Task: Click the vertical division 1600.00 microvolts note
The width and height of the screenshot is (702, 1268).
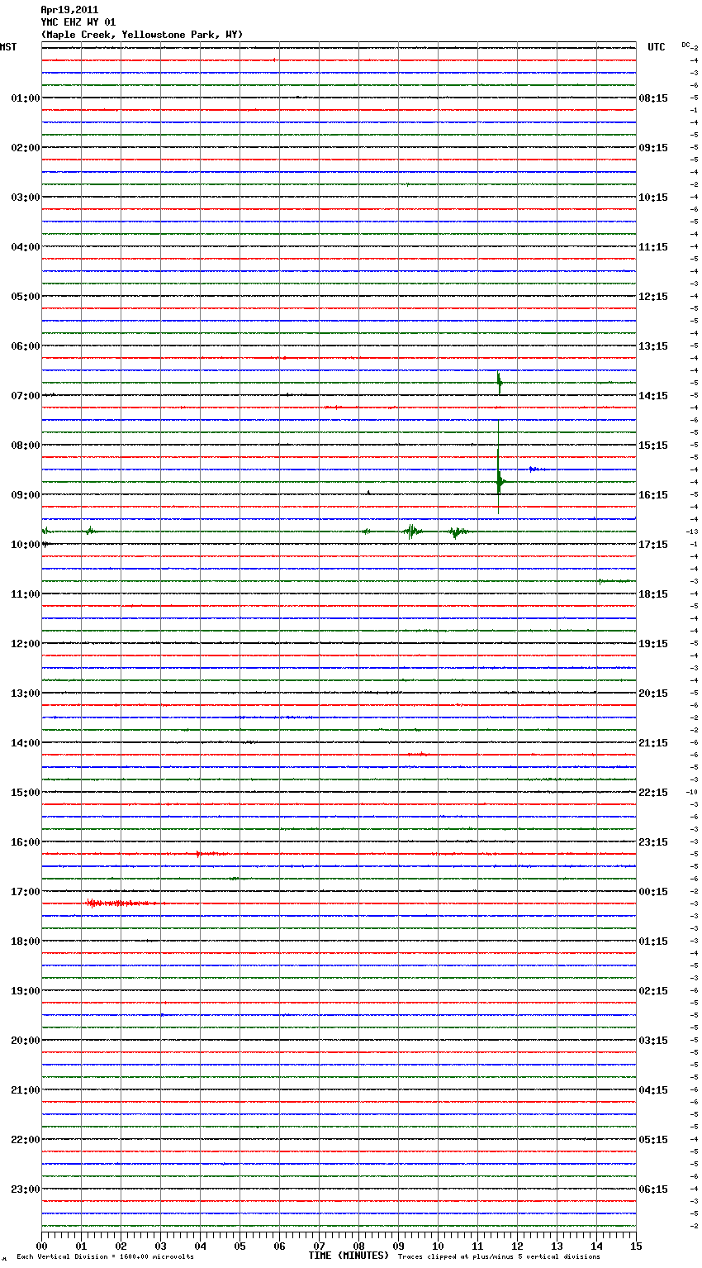Action: 105,1257
